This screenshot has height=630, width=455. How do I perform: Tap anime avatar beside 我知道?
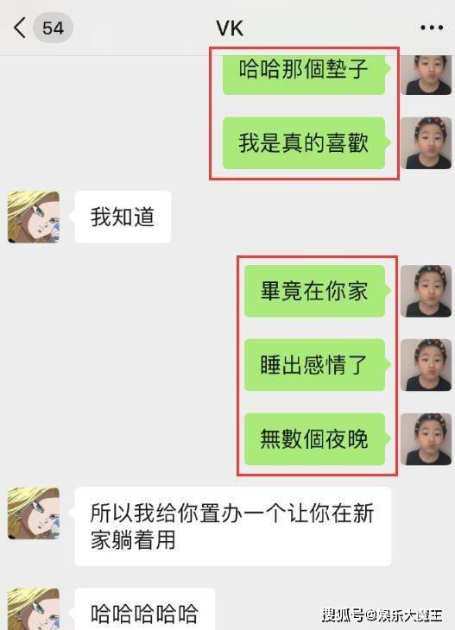point(34,217)
